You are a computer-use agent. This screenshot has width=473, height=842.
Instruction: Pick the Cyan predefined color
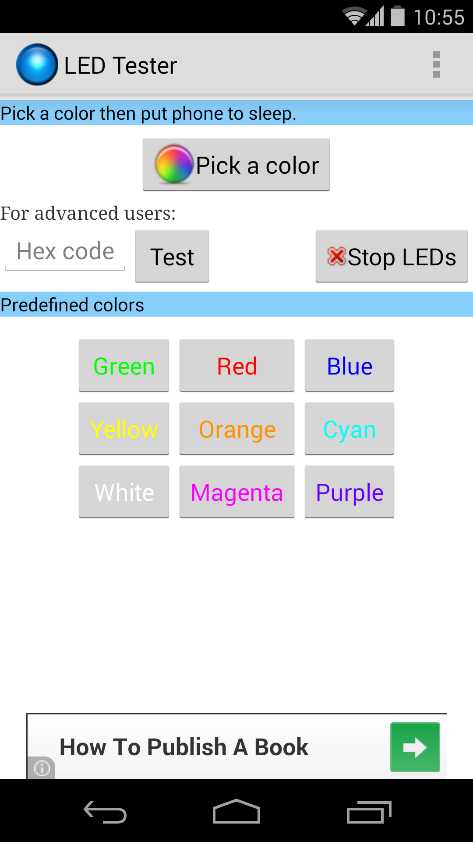(349, 429)
